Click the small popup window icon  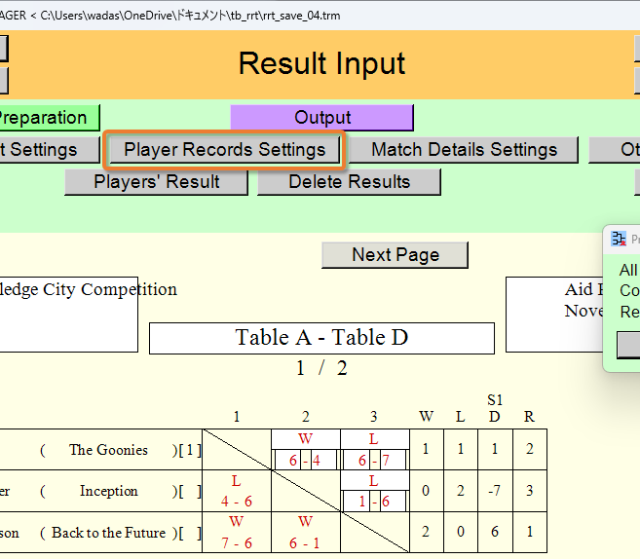619,239
